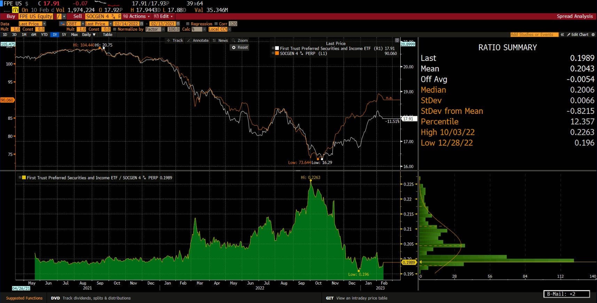Click the StDev from Mean row
Viewport: 597px width, 303px height.
pyautogui.click(x=508, y=111)
